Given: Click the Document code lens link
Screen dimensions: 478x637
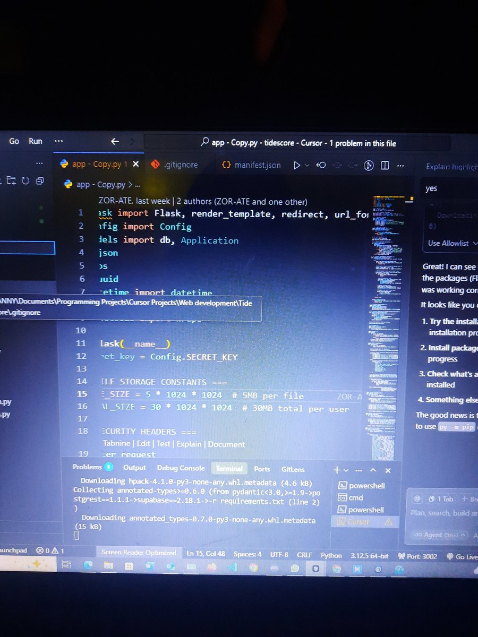Looking at the screenshot, I should tap(226, 444).
